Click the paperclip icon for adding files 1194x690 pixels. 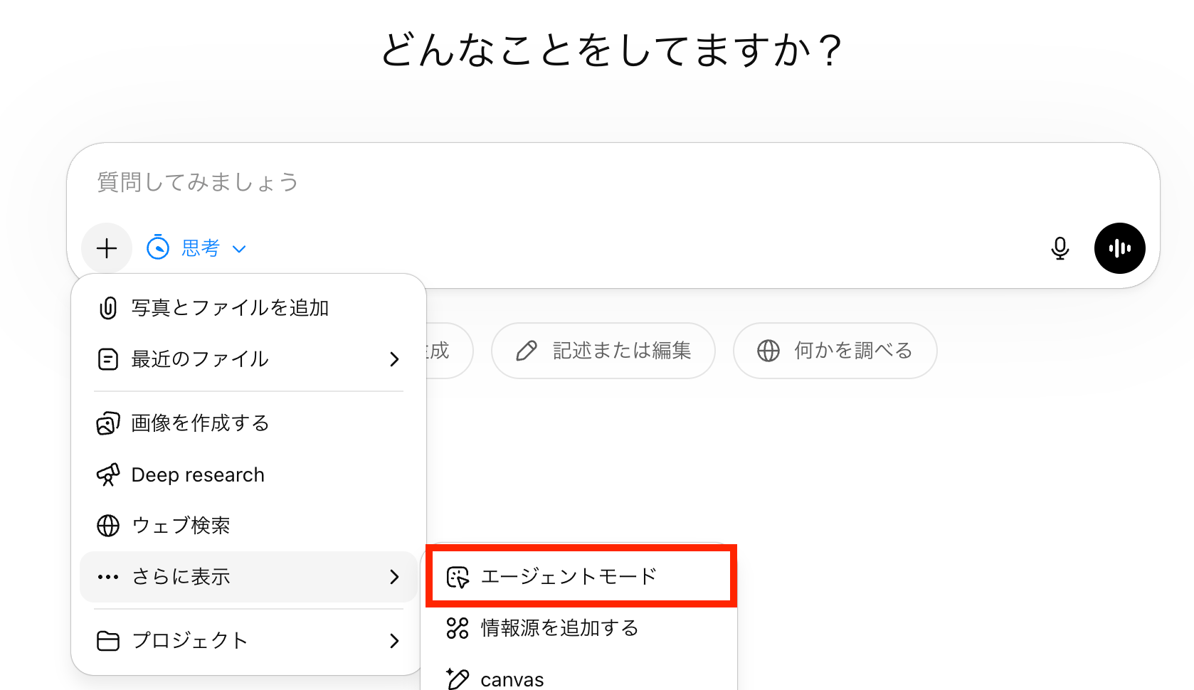point(107,308)
